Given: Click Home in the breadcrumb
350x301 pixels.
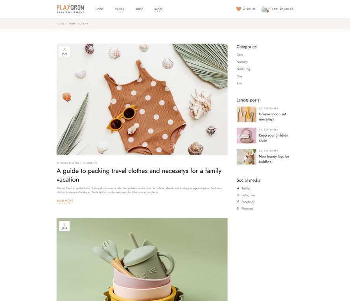Looking at the screenshot, I should click(x=60, y=24).
